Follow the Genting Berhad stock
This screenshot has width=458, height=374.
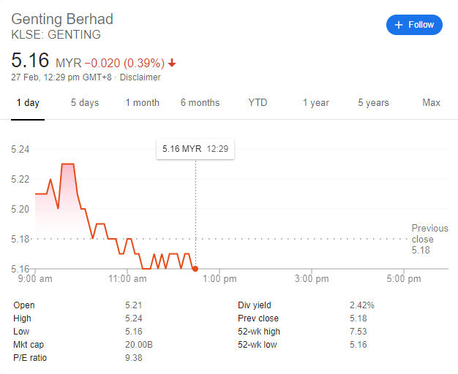point(414,25)
